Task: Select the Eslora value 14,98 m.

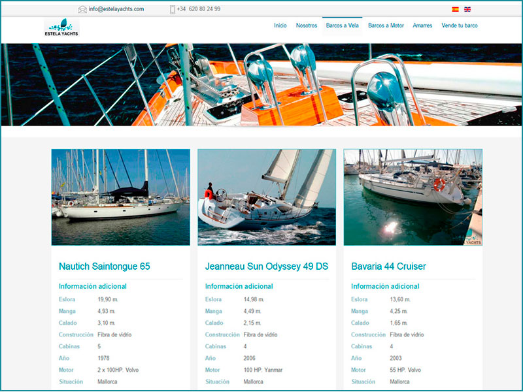Action: click(254, 299)
